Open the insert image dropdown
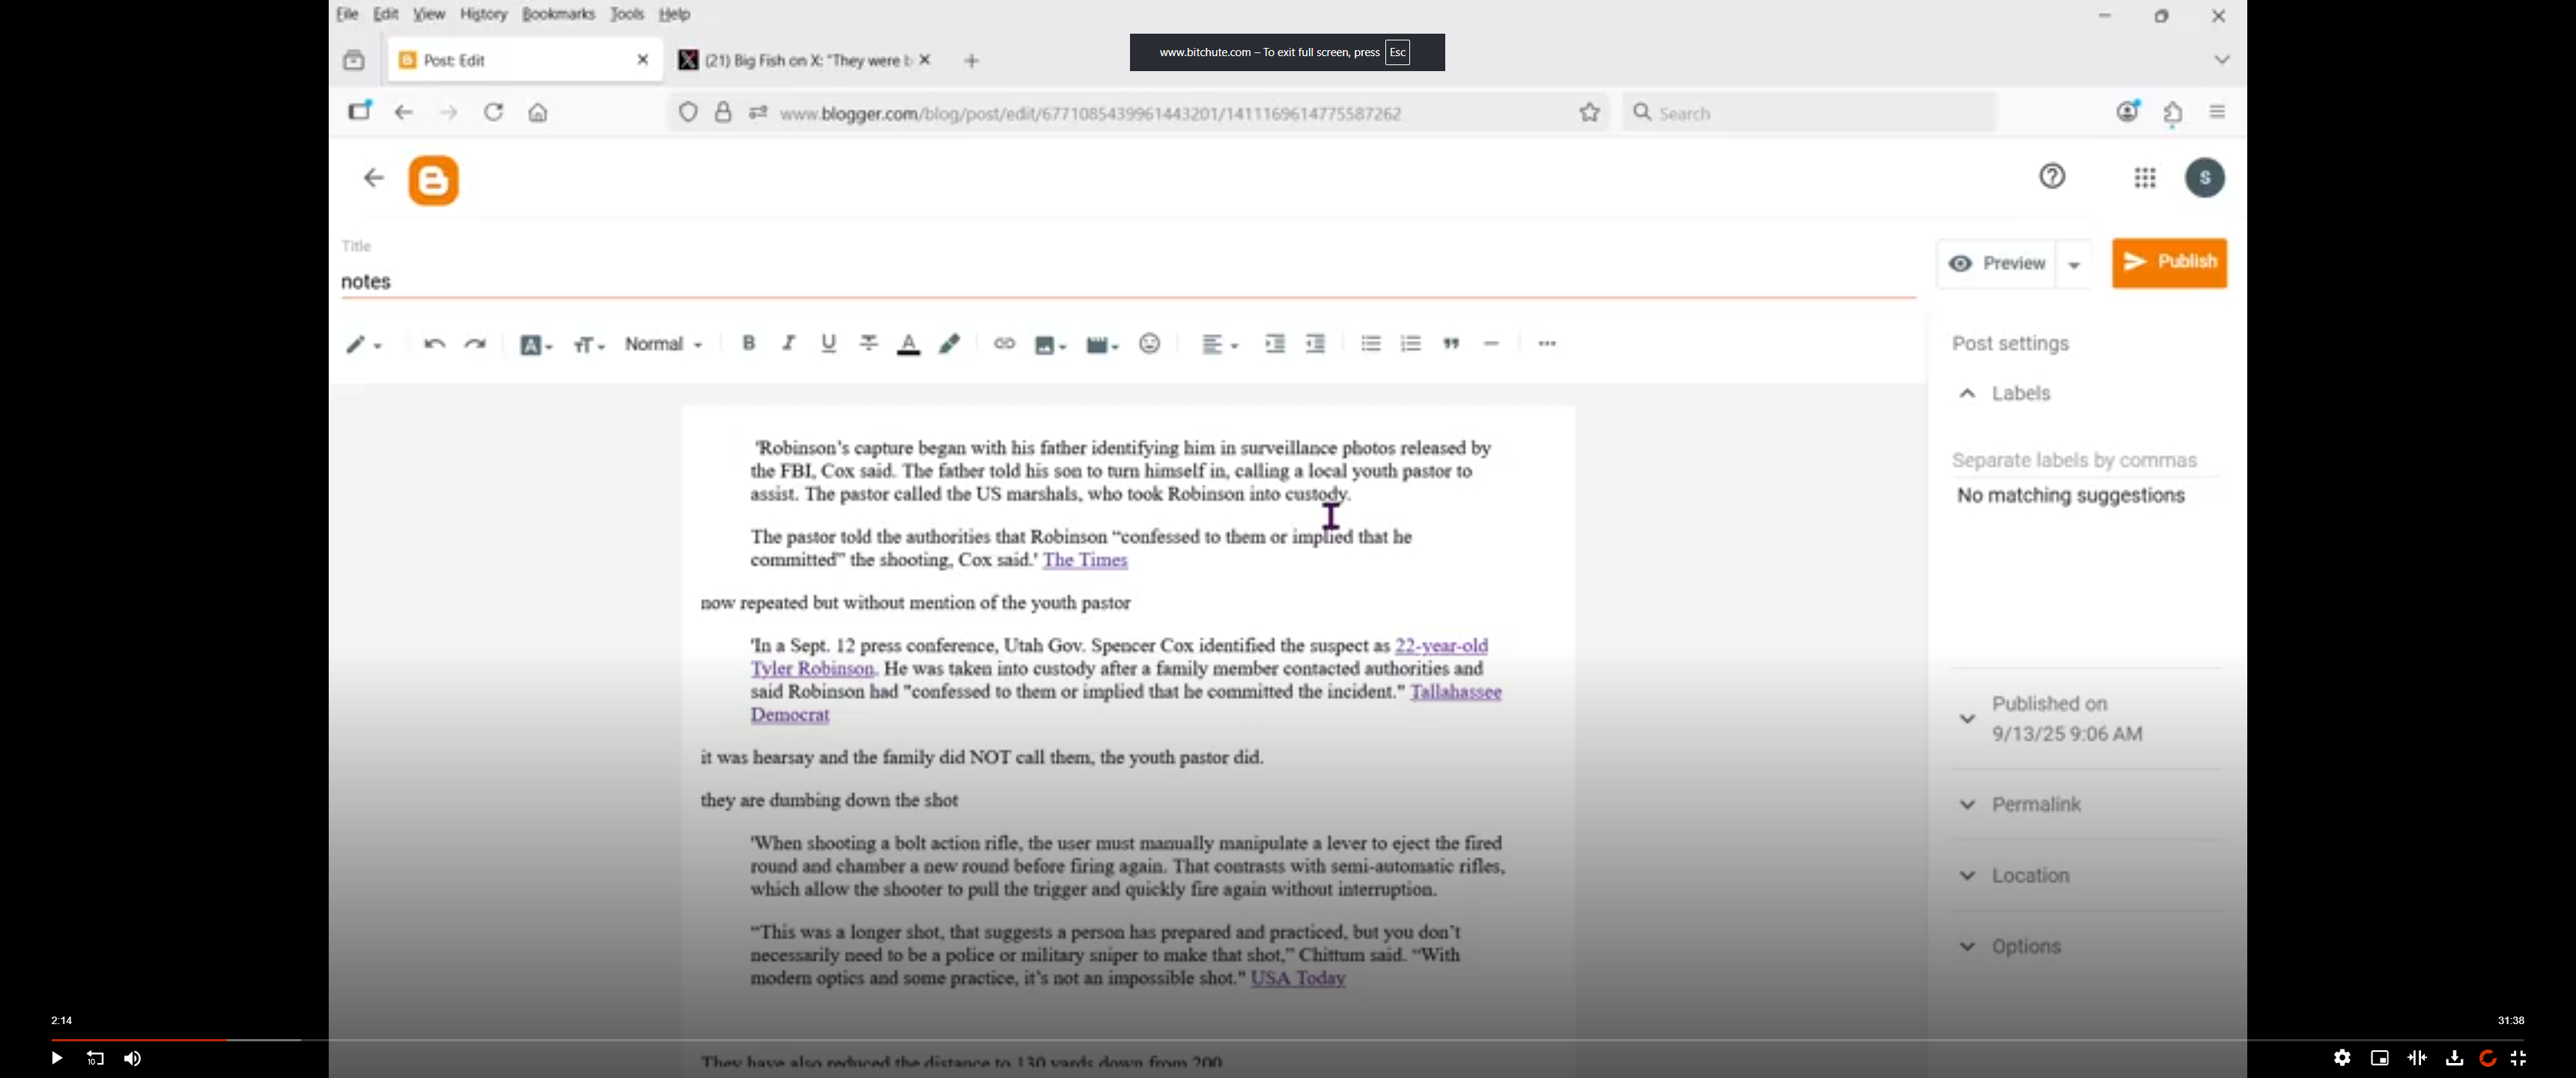The image size is (2576, 1078). click(x=1050, y=345)
